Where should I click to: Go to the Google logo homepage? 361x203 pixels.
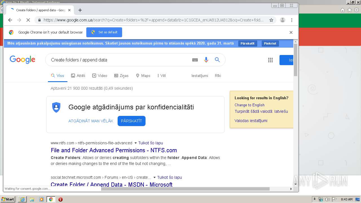[23, 59]
